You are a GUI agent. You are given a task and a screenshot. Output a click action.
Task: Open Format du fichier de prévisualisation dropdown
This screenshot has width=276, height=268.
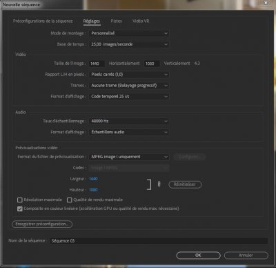coord(129,157)
